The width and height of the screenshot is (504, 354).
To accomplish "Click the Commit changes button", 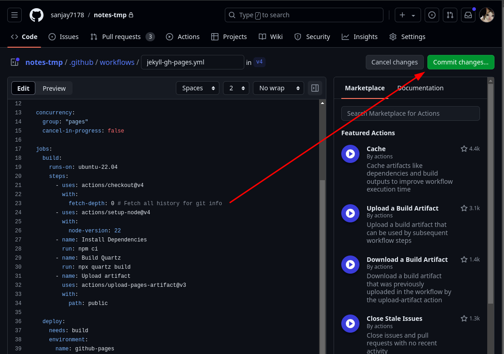I will click(x=460, y=62).
